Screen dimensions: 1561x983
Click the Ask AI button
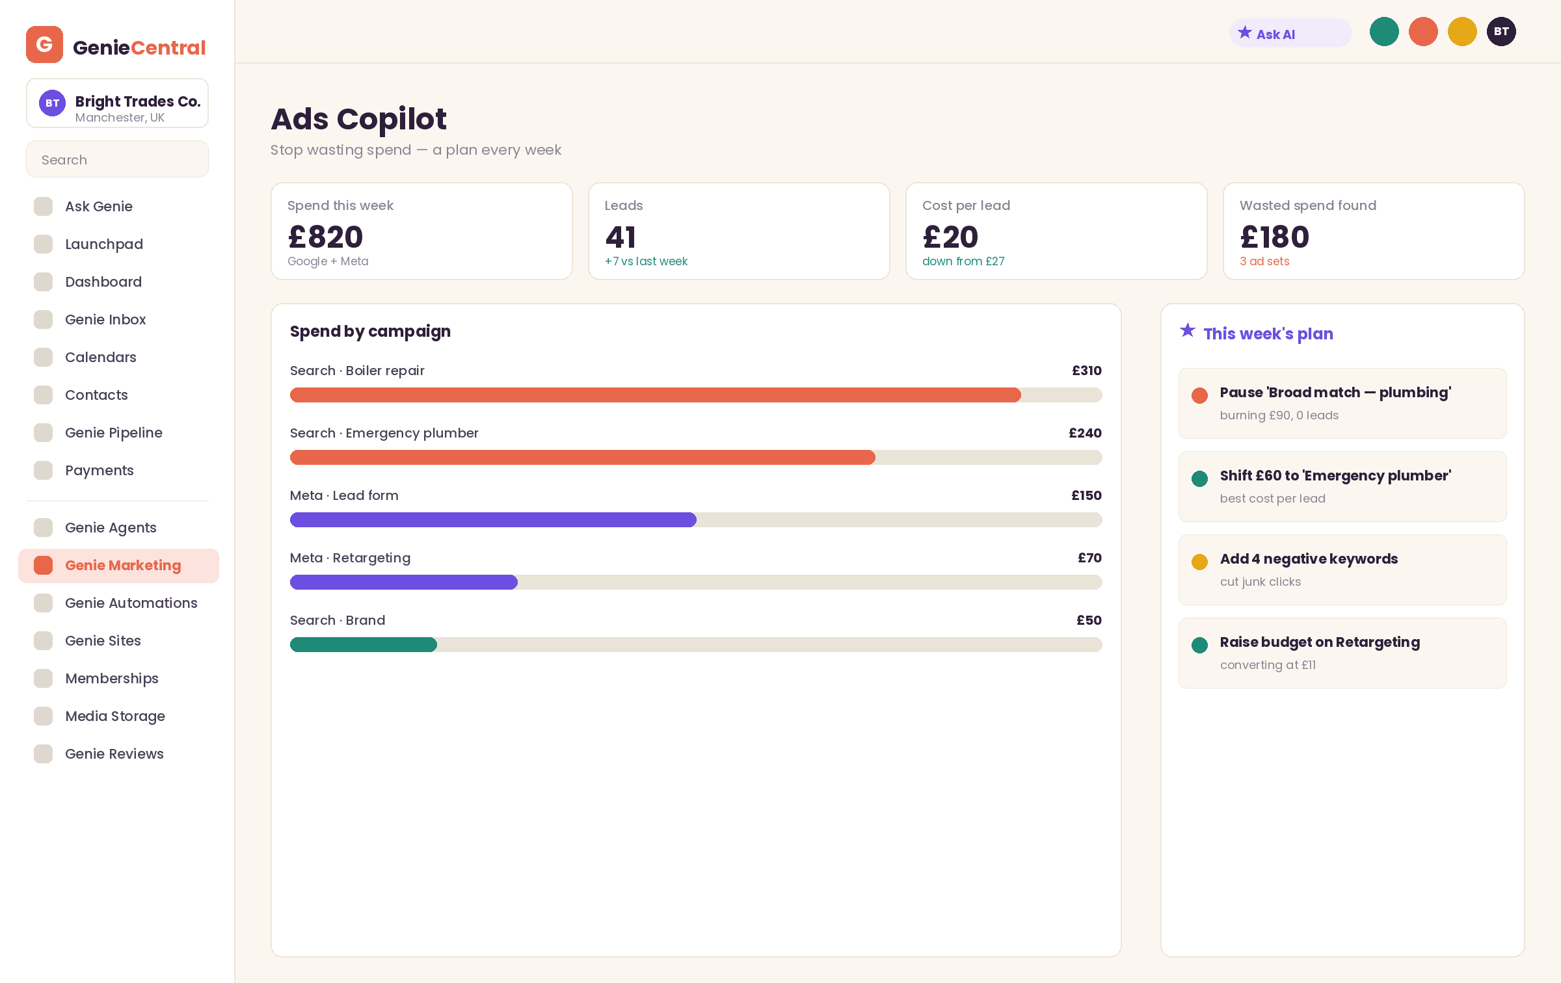1290,33
